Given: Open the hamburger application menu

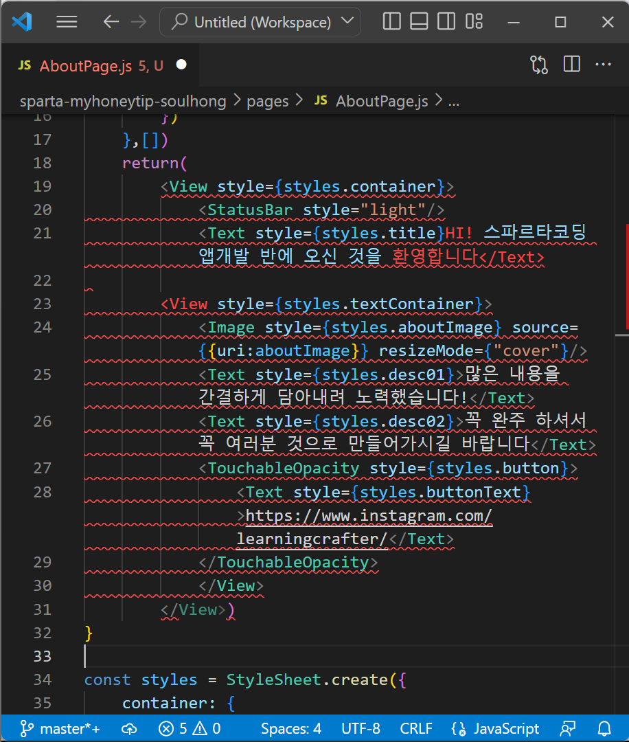Looking at the screenshot, I should 67,22.
